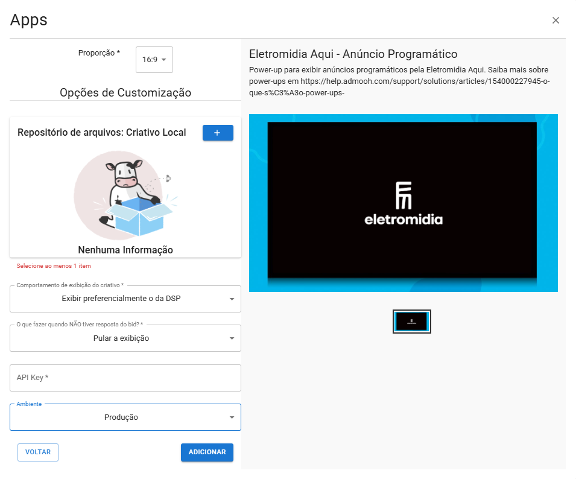The image size is (576, 479).
Task: Click the VOLTAR button
Action: pyautogui.click(x=38, y=452)
